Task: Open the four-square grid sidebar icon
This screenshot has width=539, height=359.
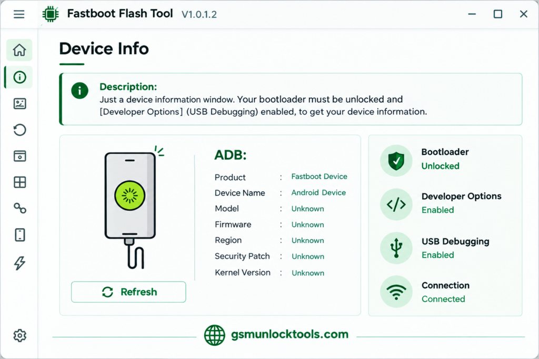Action: click(19, 182)
